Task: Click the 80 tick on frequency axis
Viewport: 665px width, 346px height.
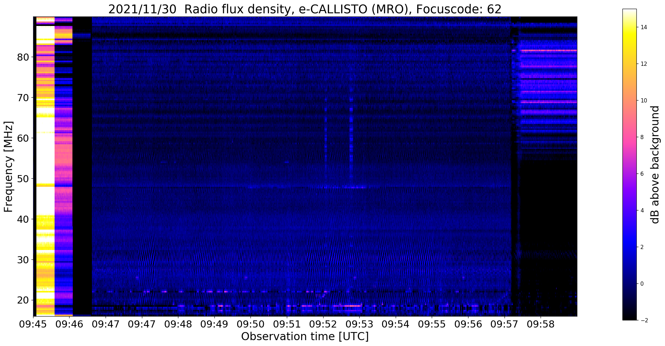Action: [23, 57]
